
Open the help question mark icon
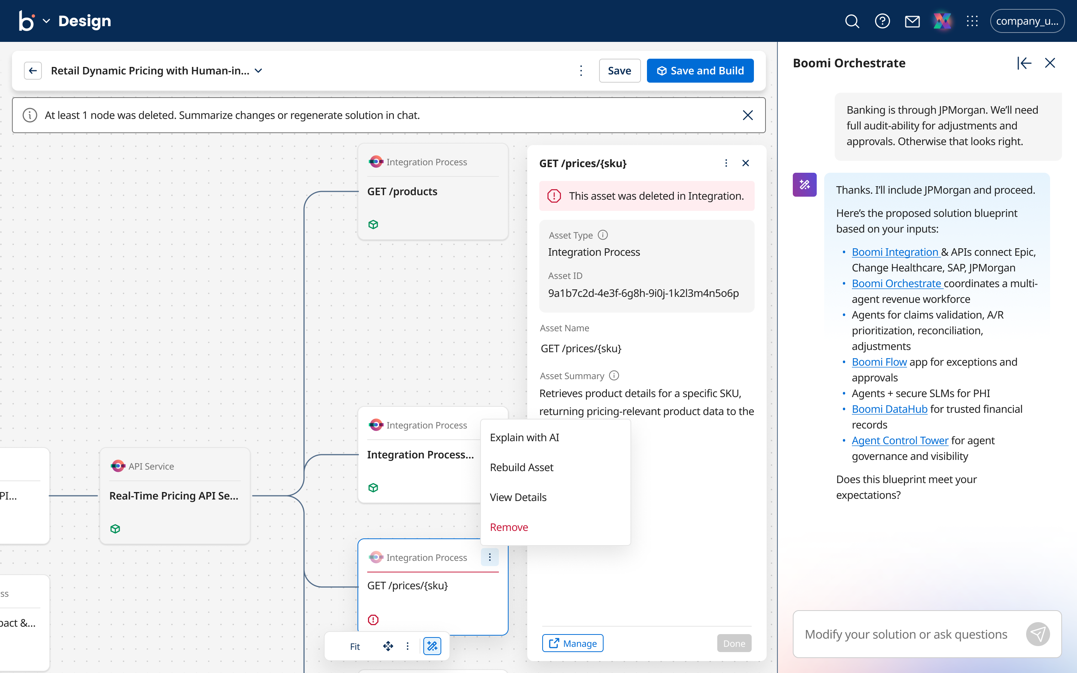(x=882, y=21)
